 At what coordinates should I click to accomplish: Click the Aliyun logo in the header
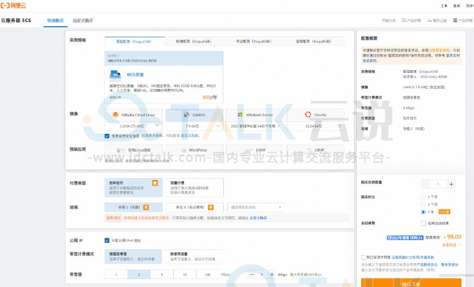point(13,6)
